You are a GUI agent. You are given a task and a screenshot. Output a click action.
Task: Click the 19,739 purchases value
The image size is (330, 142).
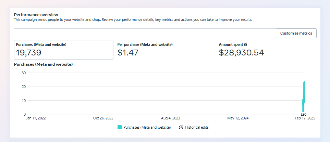click(28, 52)
